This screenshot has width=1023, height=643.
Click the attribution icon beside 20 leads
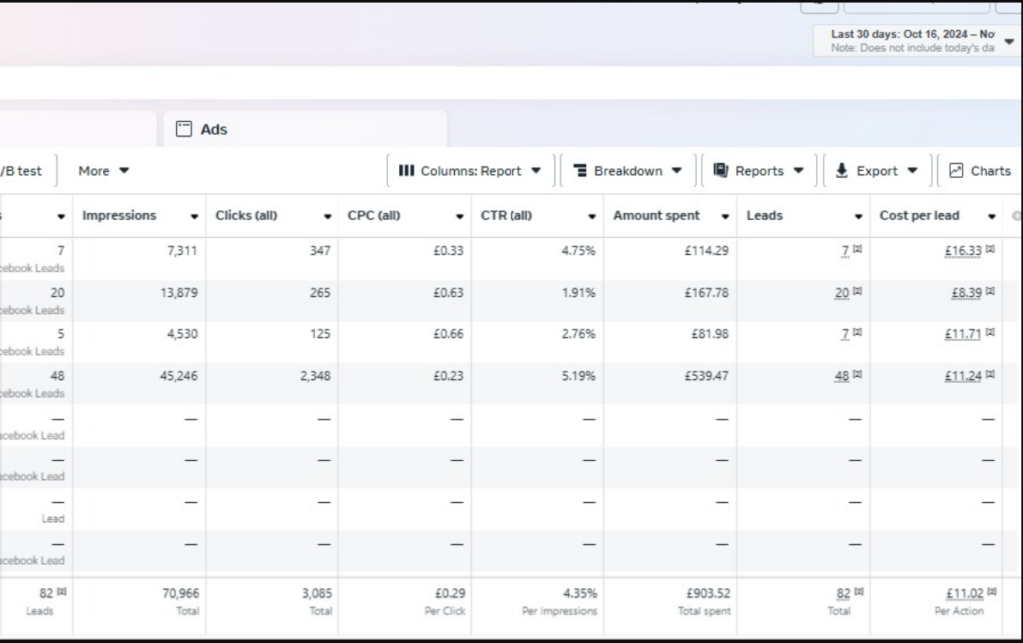857,292
